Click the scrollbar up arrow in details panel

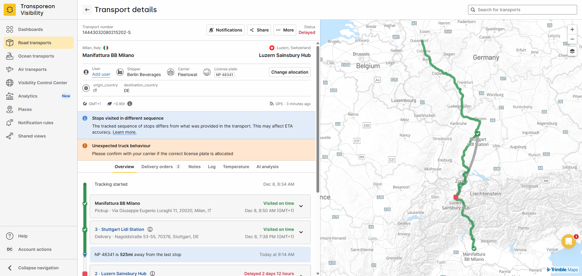tap(318, 43)
